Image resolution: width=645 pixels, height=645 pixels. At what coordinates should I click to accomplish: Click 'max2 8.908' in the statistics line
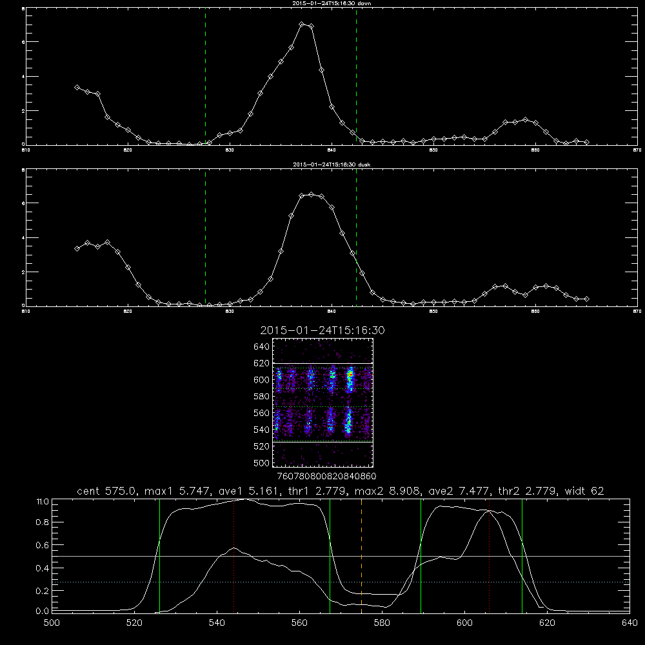click(386, 491)
